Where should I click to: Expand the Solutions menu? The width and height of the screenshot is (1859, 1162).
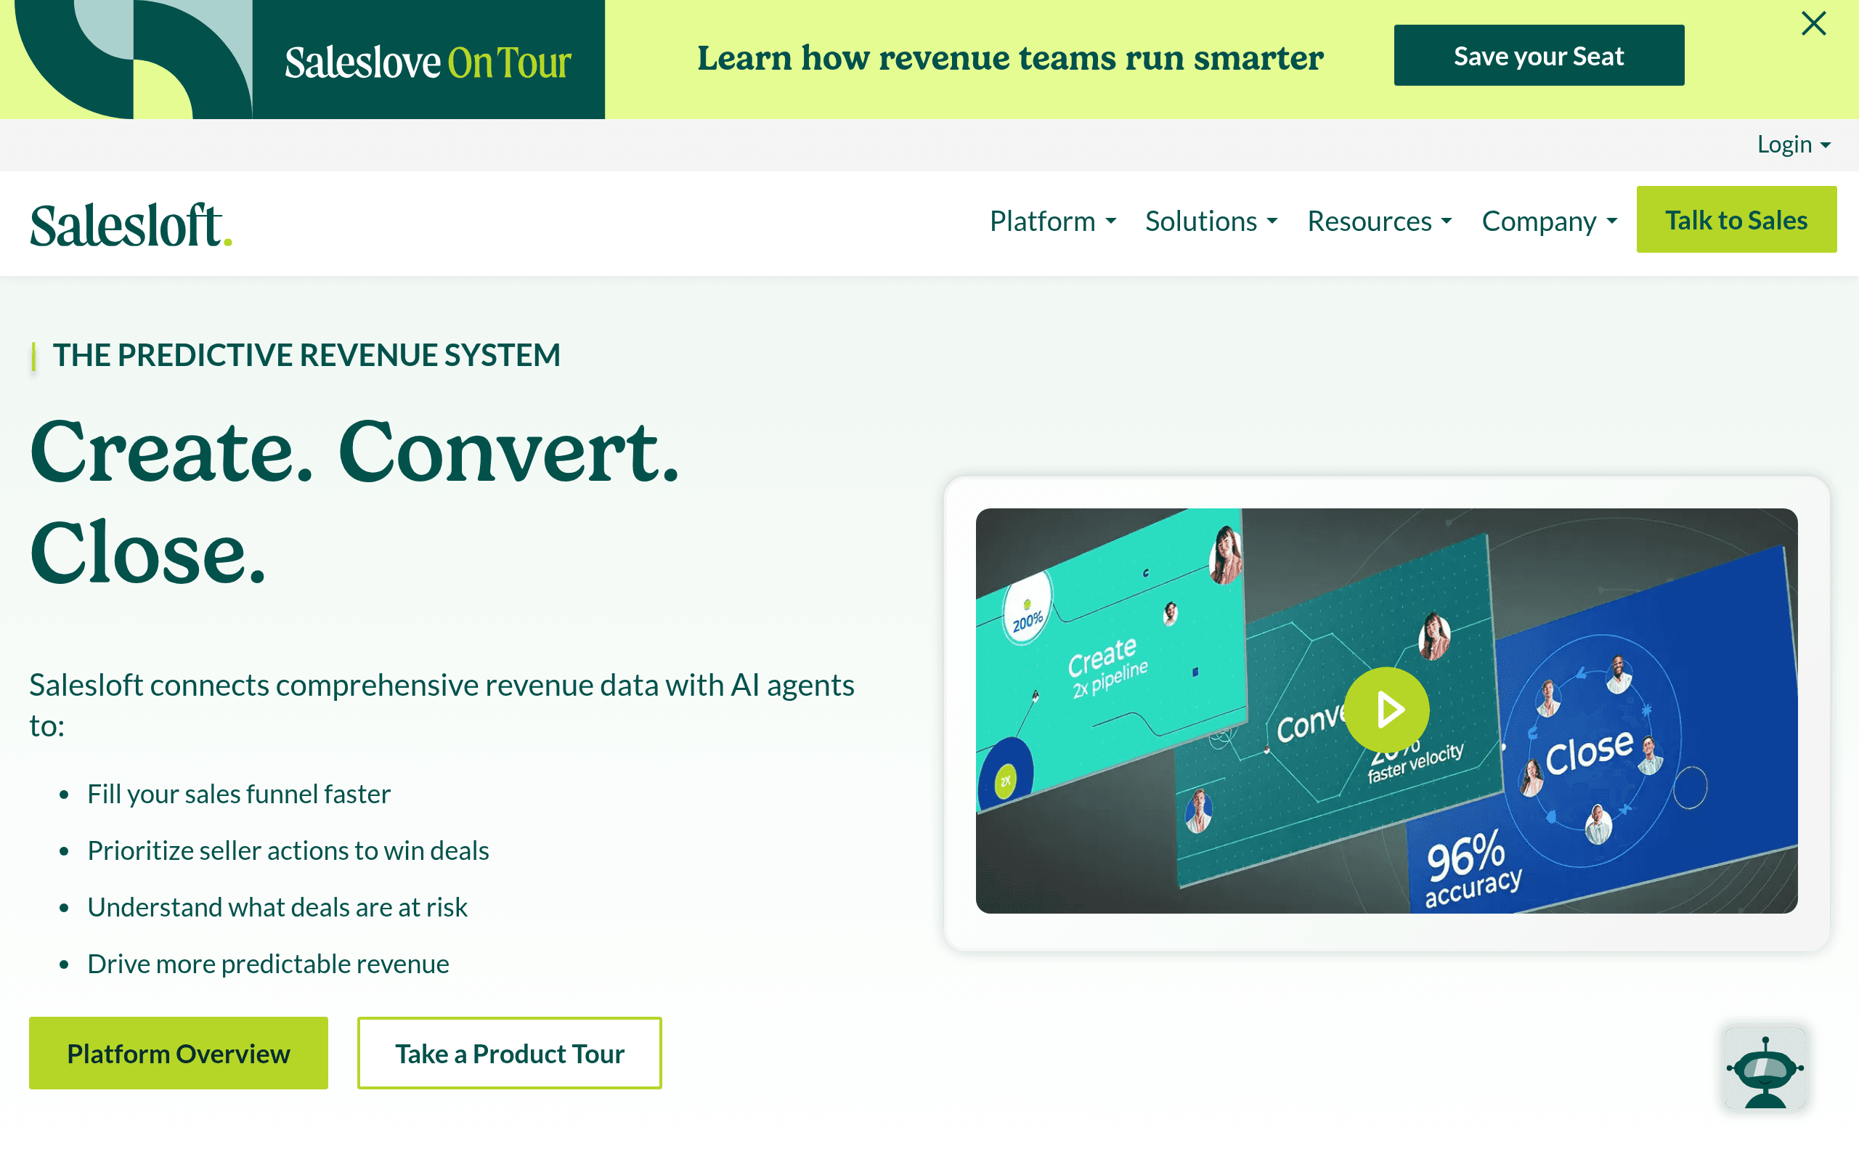click(x=1211, y=222)
